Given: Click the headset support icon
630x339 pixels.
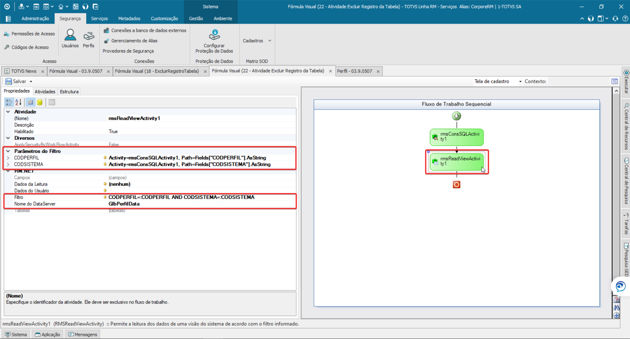Looking at the screenshot, I should click(615, 19).
